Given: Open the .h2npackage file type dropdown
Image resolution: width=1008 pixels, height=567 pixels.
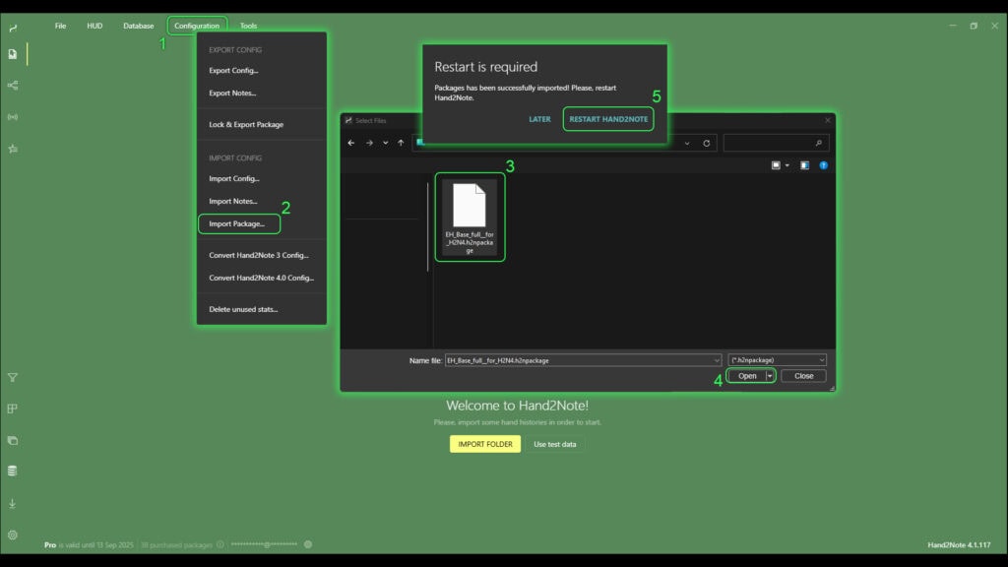Looking at the screenshot, I should click(778, 360).
